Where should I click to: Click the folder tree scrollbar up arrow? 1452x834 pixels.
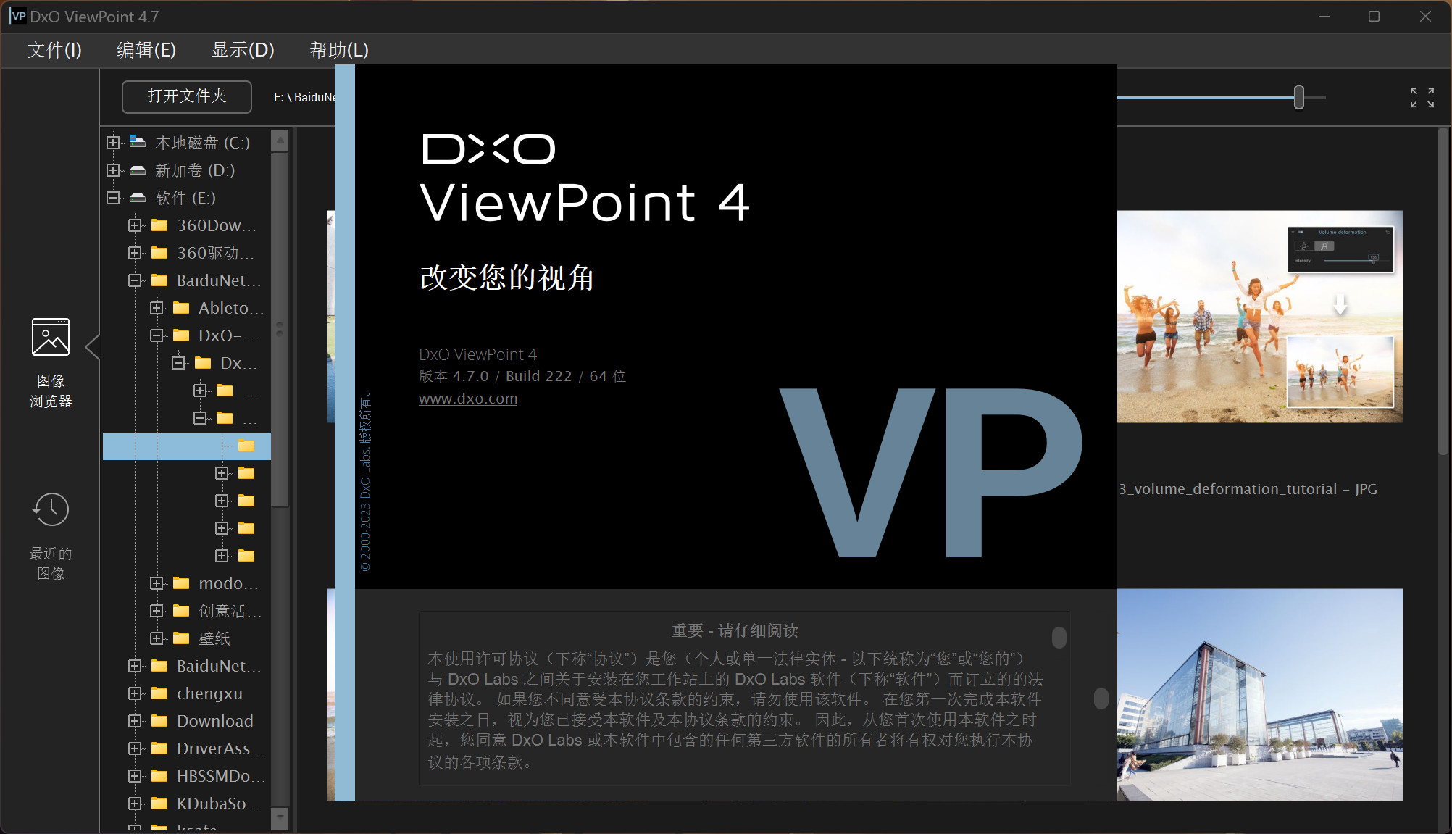coord(280,140)
